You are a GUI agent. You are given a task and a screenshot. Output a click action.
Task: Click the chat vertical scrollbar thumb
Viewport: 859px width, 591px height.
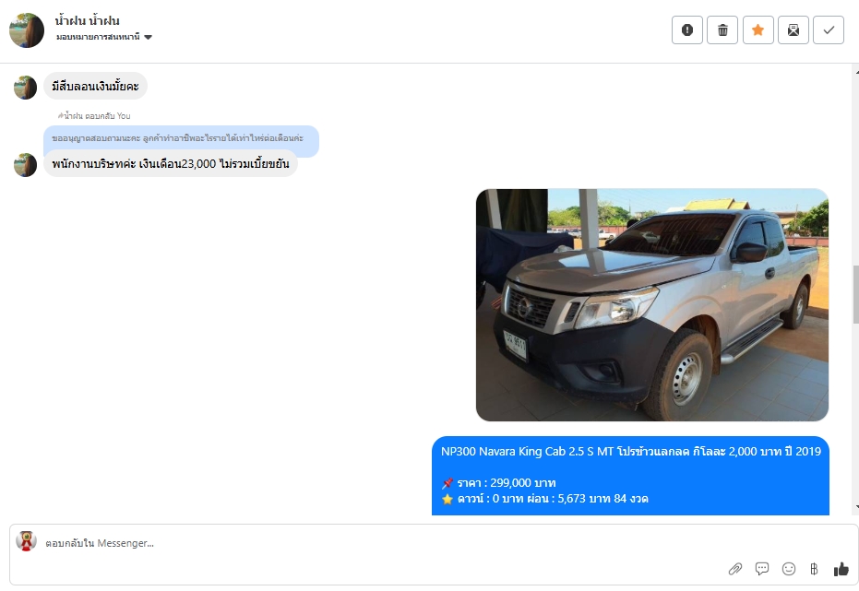click(x=855, y=294)
